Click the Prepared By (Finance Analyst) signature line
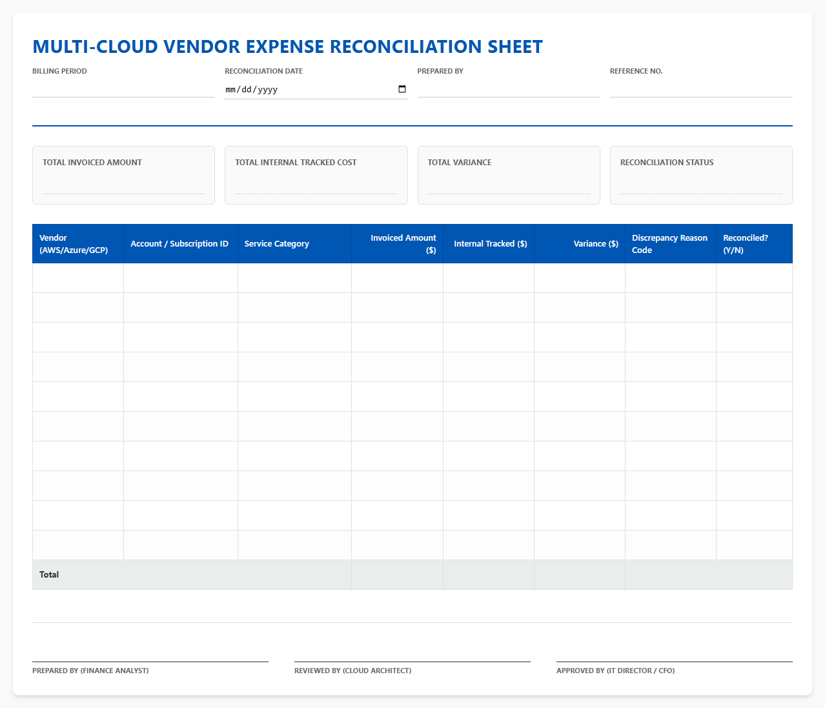 click(150, 662)
